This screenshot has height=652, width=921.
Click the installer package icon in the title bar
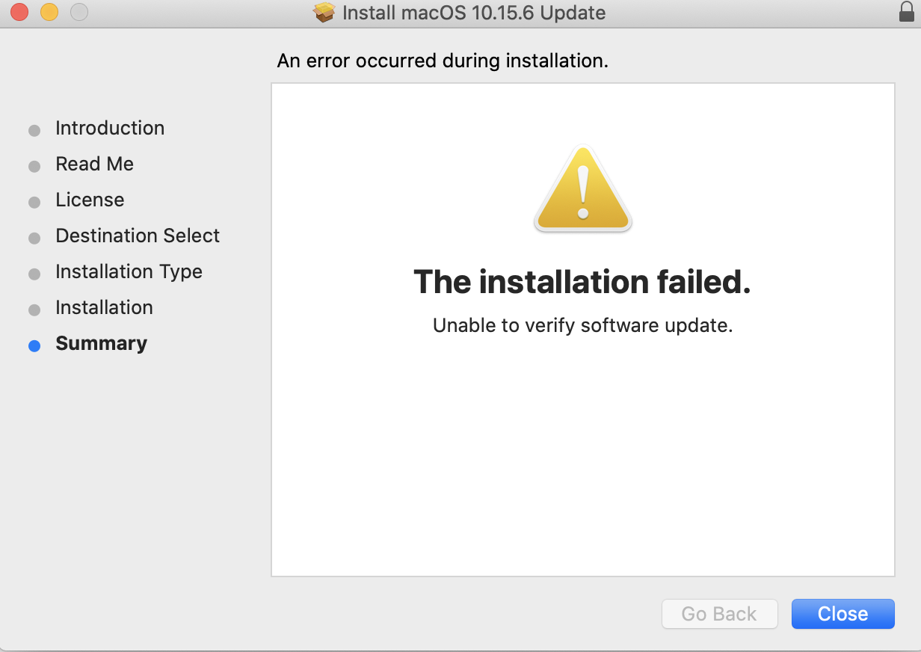[x=324, y=12]
